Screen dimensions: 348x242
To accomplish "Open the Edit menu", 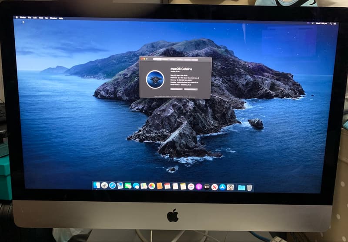I will click(x=35, y=17).
